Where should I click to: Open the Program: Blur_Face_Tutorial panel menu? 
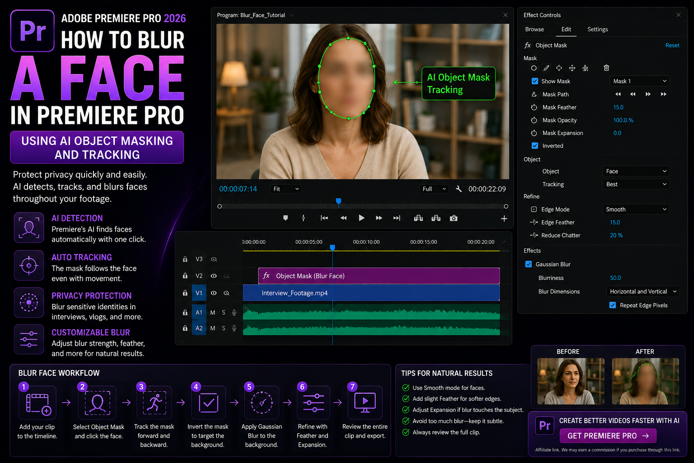point(291,15)
